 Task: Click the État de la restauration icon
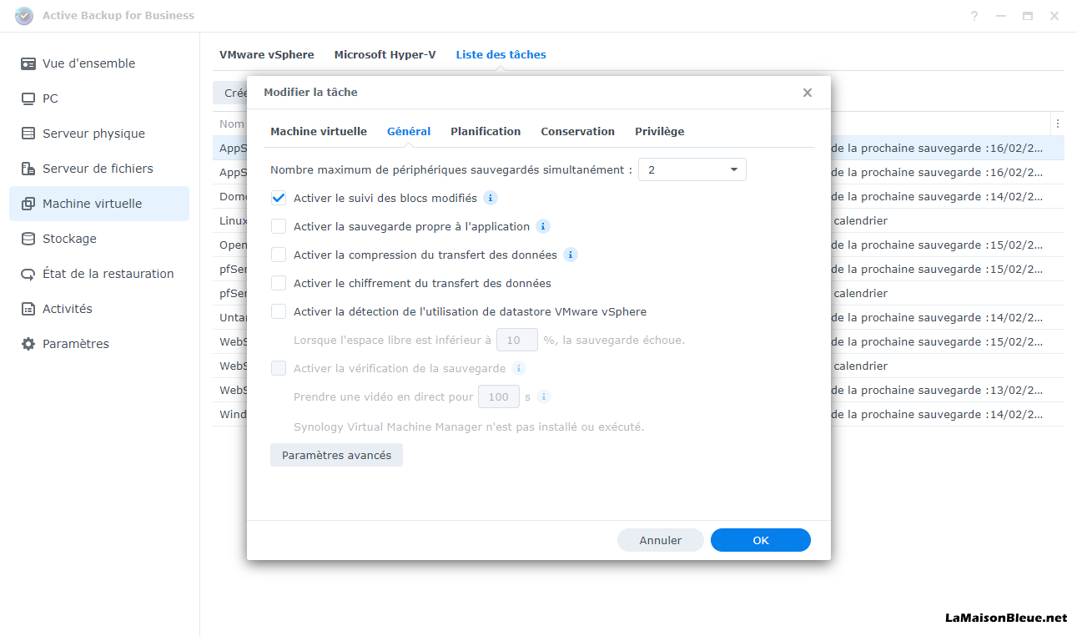[x=28, y=274]
